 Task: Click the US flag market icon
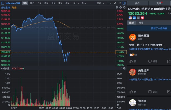pyautogui.click(x=130, y=18)
